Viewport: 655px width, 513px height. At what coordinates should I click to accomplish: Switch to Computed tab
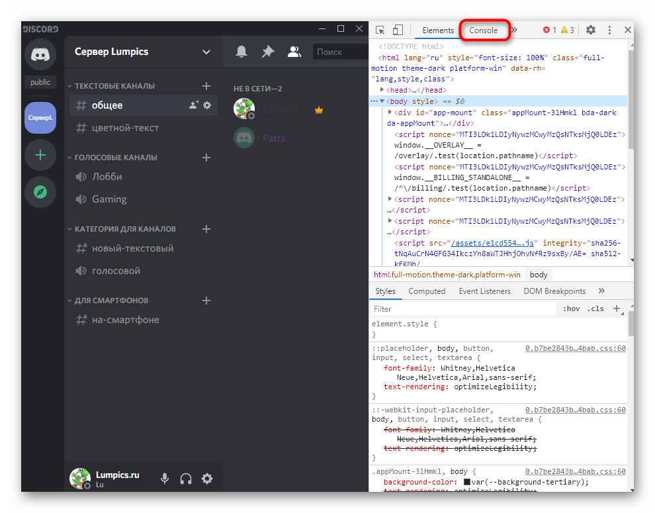click(x=427, y=291)
